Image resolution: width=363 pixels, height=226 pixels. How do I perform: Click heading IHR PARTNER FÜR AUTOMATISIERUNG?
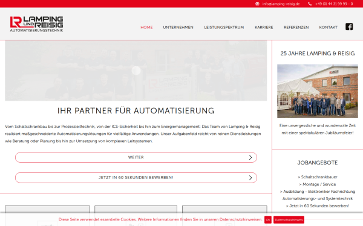pyautogui.click(x=136, y=111)
